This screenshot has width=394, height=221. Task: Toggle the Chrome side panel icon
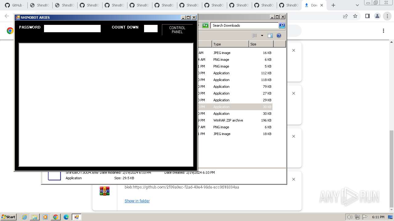367,16
